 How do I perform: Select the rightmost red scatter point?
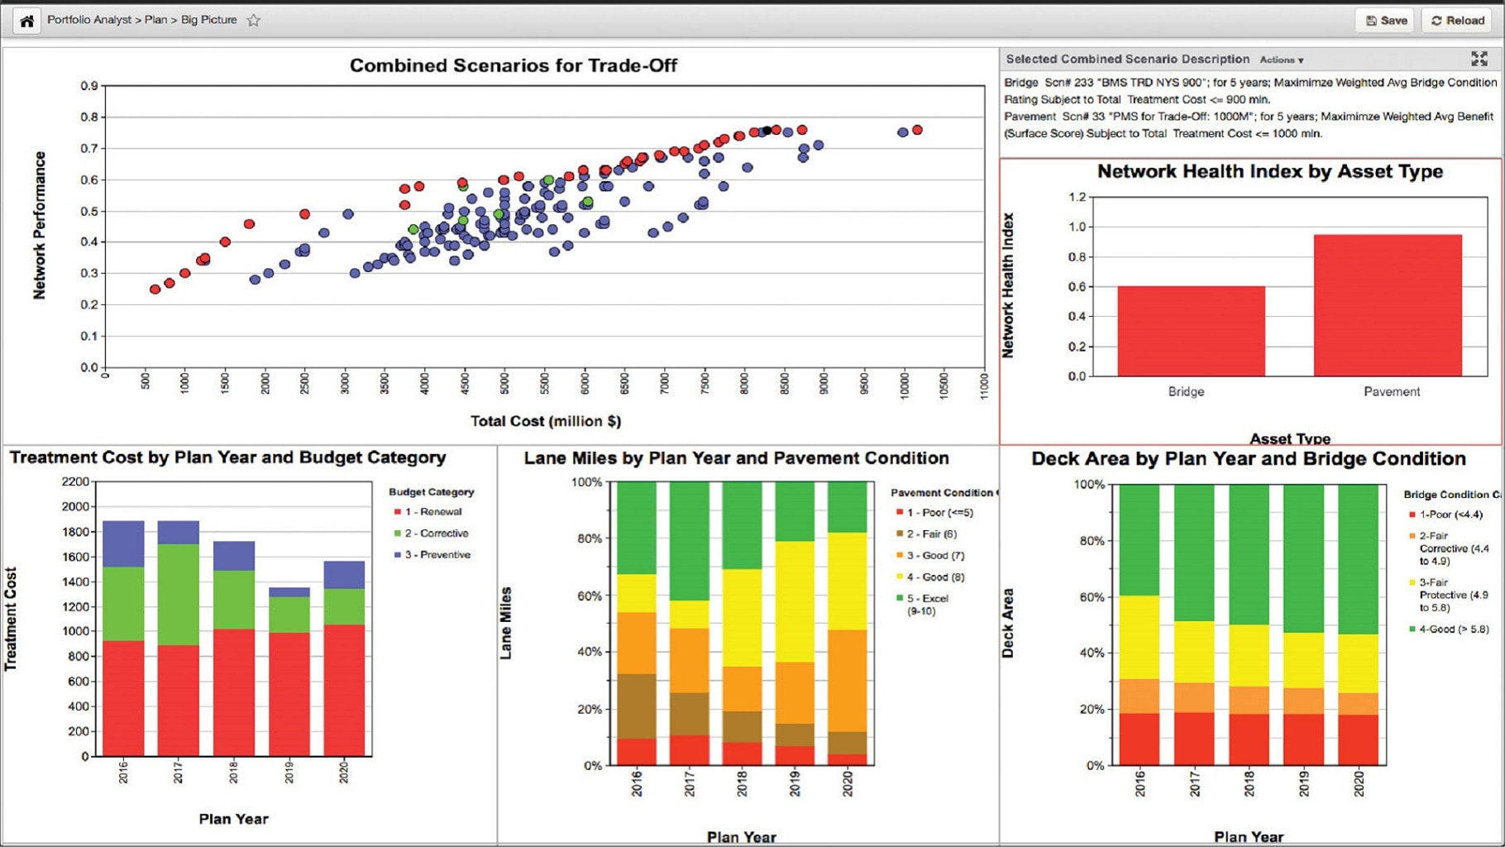917,130
